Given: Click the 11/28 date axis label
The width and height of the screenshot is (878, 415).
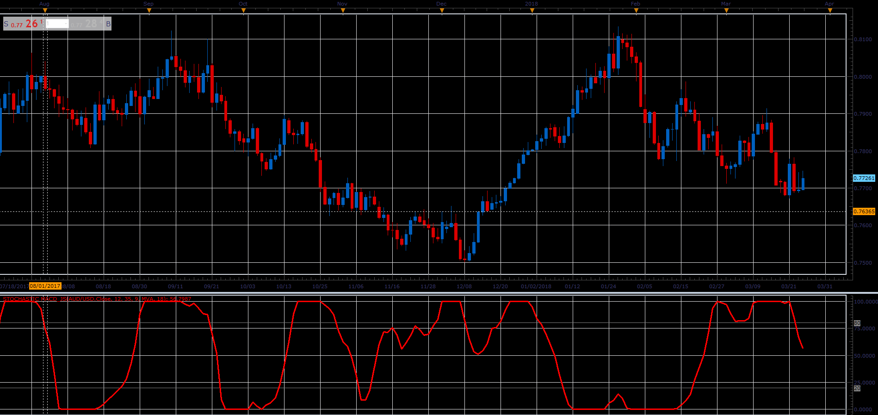Looking at the screenshot, I should pos(428,286).
